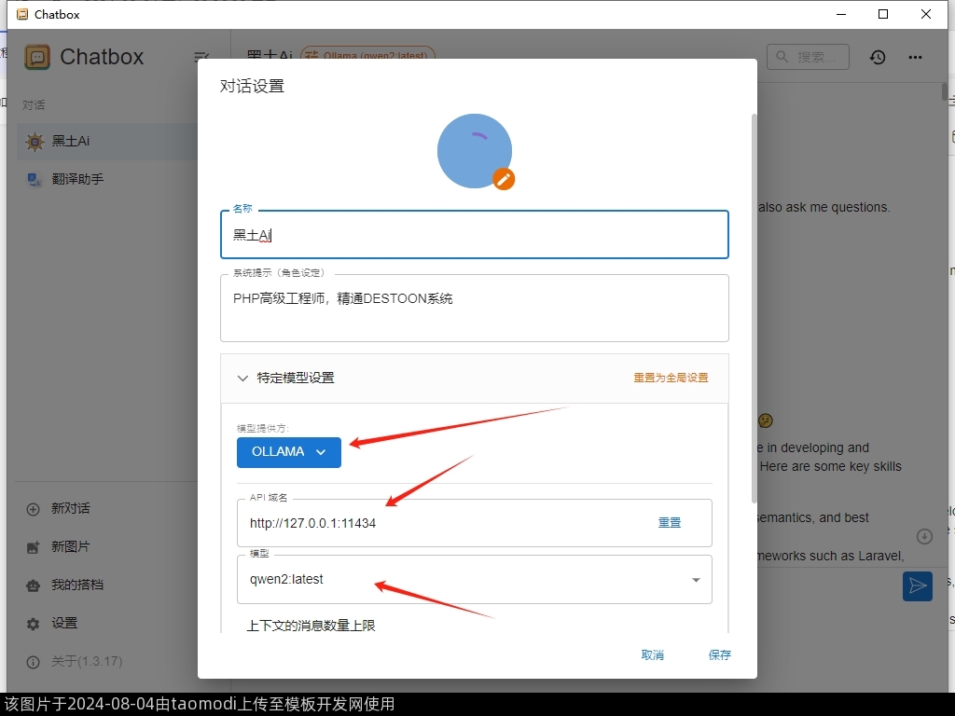This screenshot has height=716, width=955.
Task: Collapse the 特定模型设置 section
Action: [242, 378]
